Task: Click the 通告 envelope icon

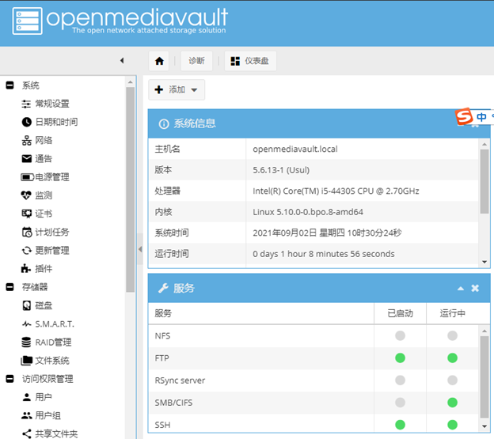Action: pyautogui.click(x=26, y=159)
